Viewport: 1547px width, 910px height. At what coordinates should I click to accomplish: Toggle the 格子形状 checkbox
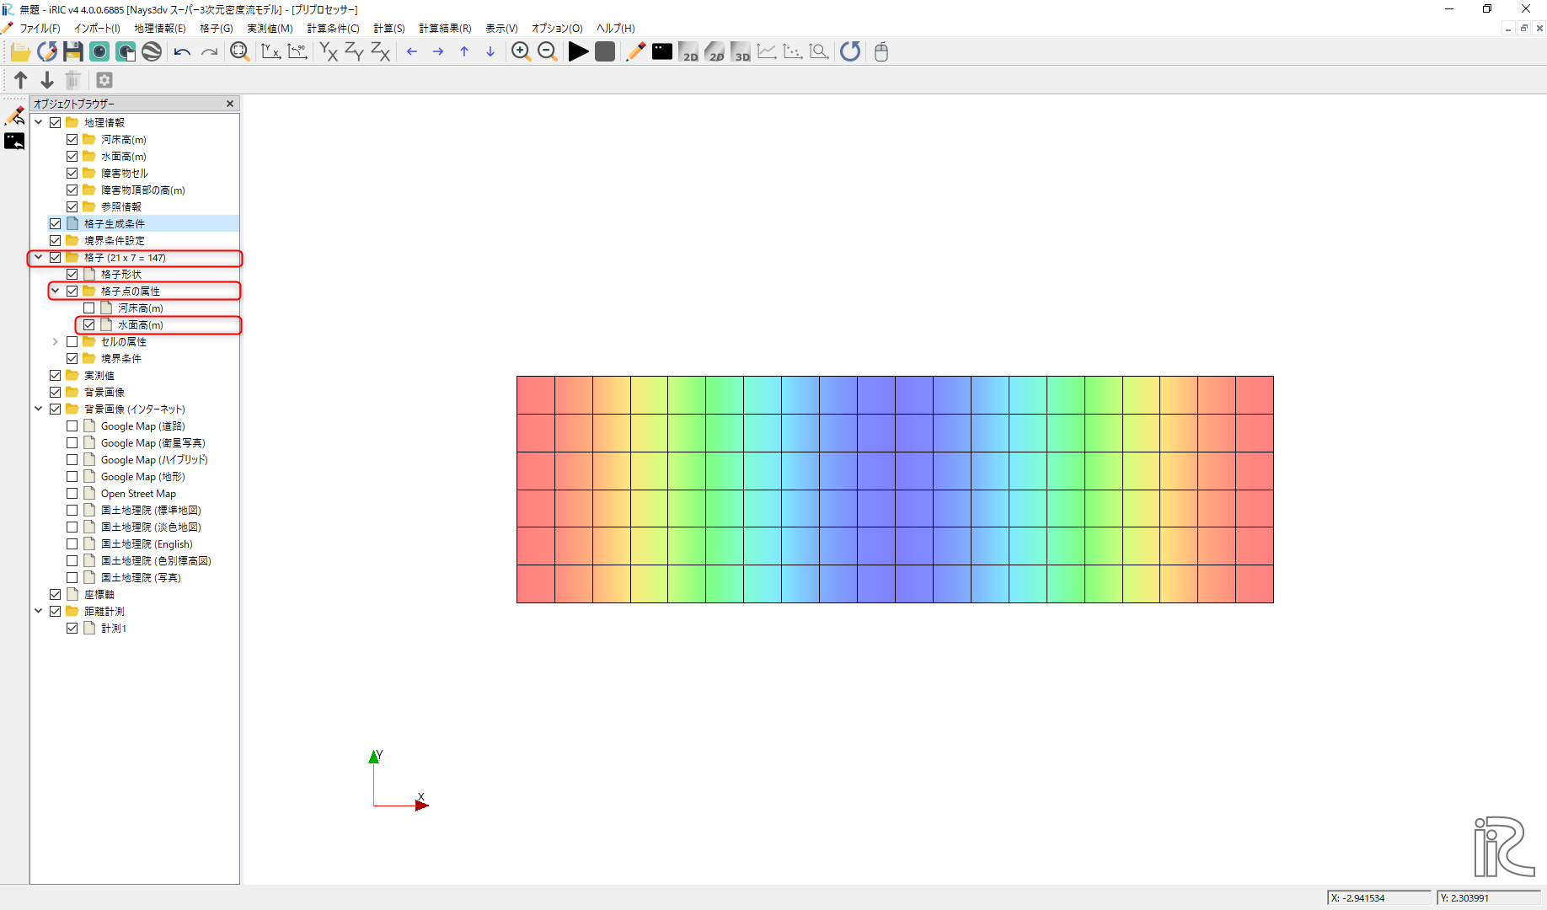tap(72, 275)
